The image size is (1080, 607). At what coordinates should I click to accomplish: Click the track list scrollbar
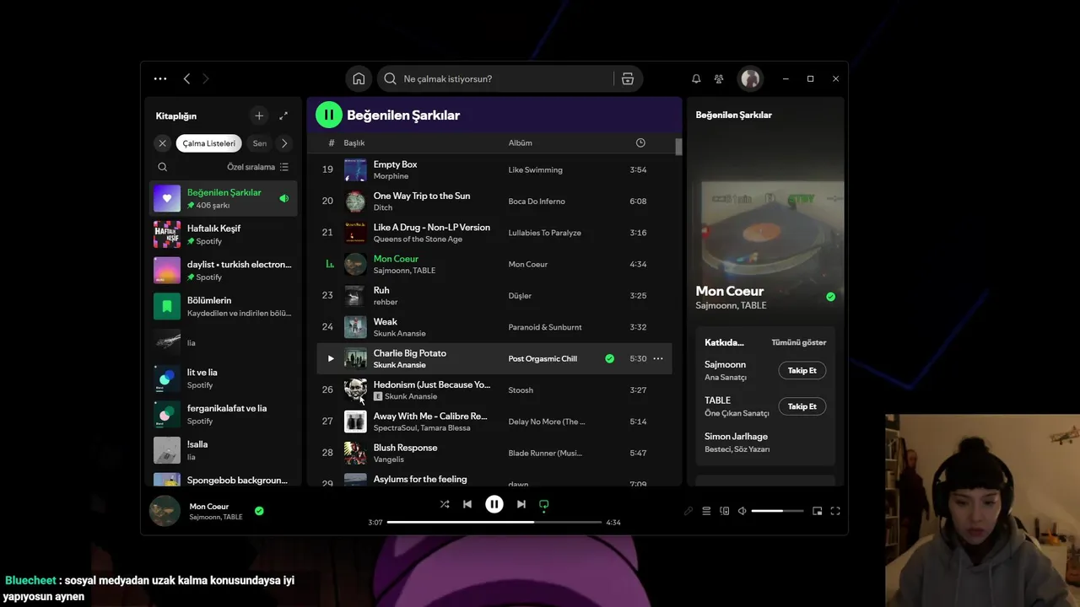(x=678, y=146)
